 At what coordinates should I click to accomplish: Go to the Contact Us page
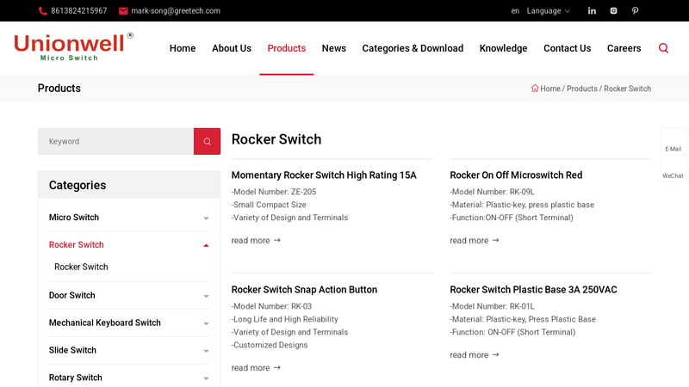pos(567,48)
